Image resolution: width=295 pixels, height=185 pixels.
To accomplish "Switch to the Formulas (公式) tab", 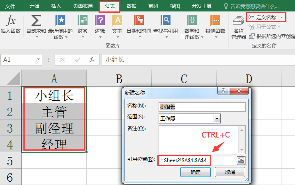I will (x=110, y=6).
